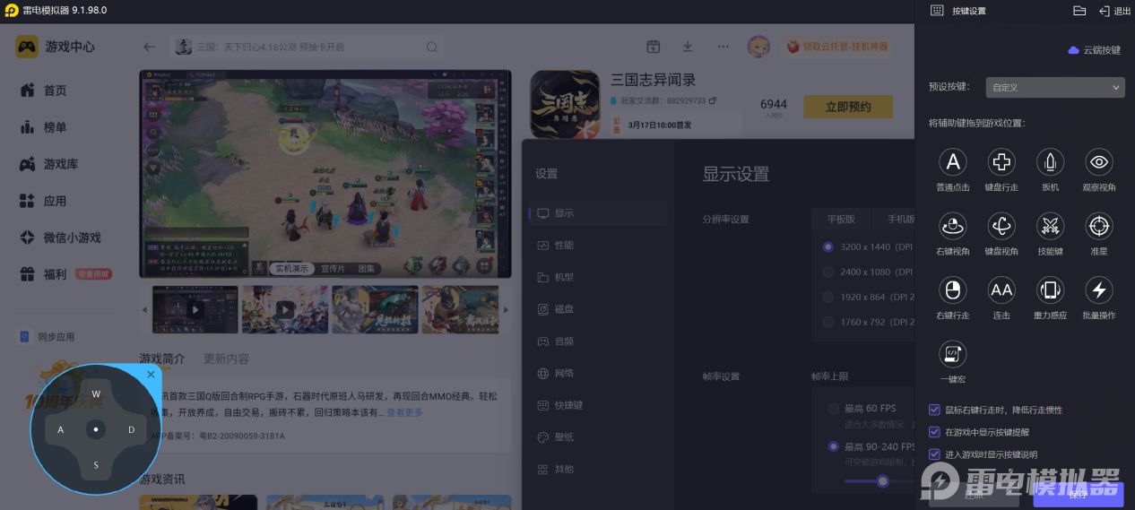1135x510 pixels.
Task: Click 领取云托管-挂机神器 banner button
Action: tap(836, 47)
